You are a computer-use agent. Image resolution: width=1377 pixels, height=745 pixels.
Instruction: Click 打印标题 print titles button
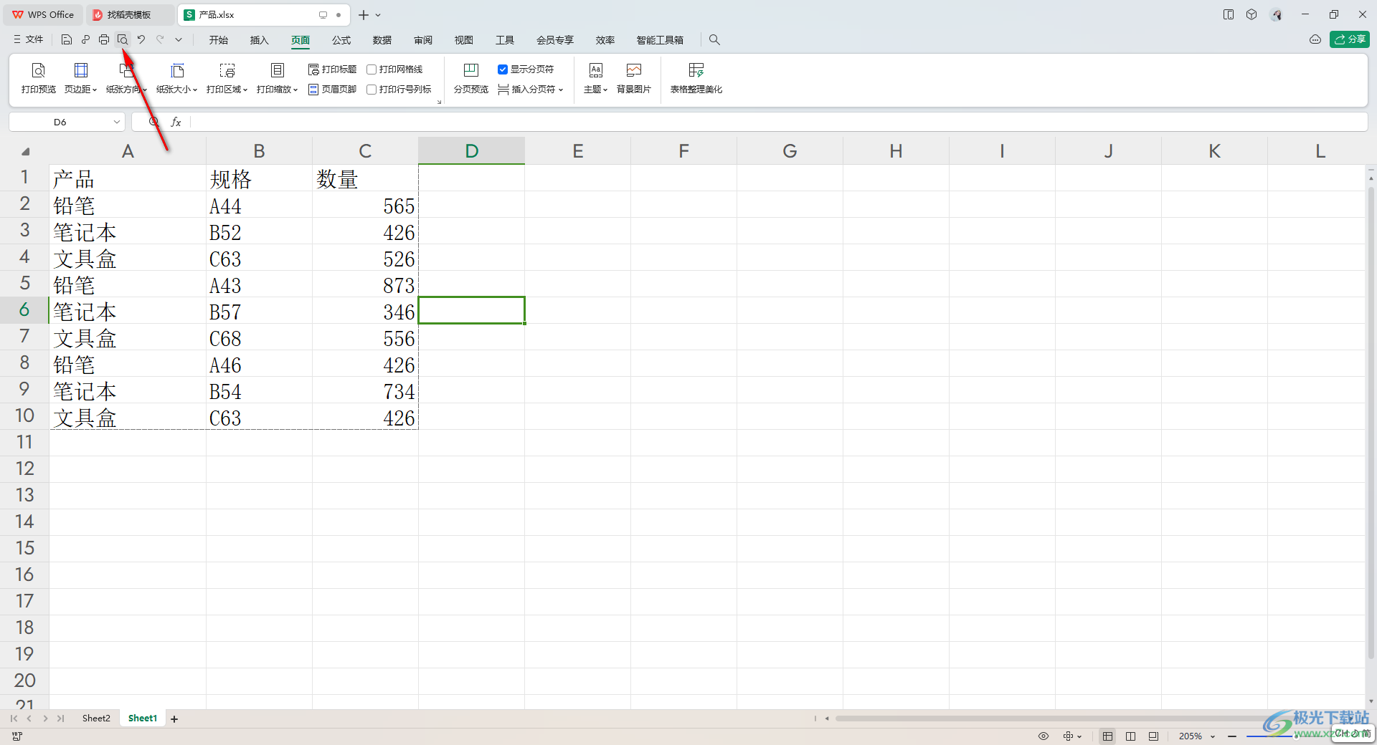332,69
